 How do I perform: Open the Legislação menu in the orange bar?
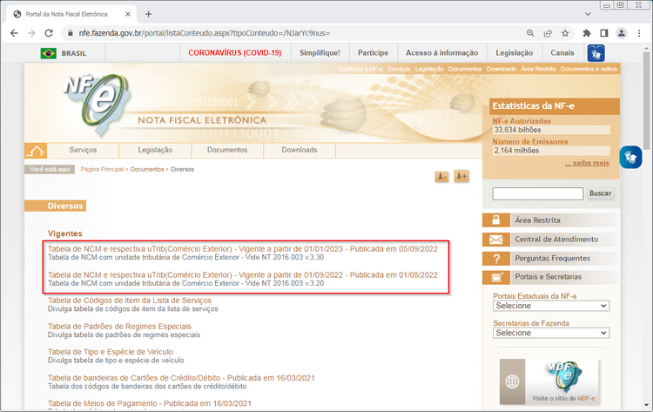(155, 150)
